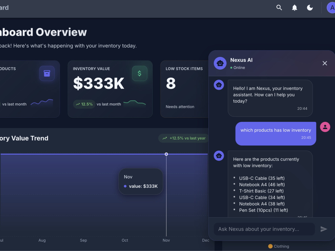Click the Oct label on the chart axis
335x251 pixels.
125,240
